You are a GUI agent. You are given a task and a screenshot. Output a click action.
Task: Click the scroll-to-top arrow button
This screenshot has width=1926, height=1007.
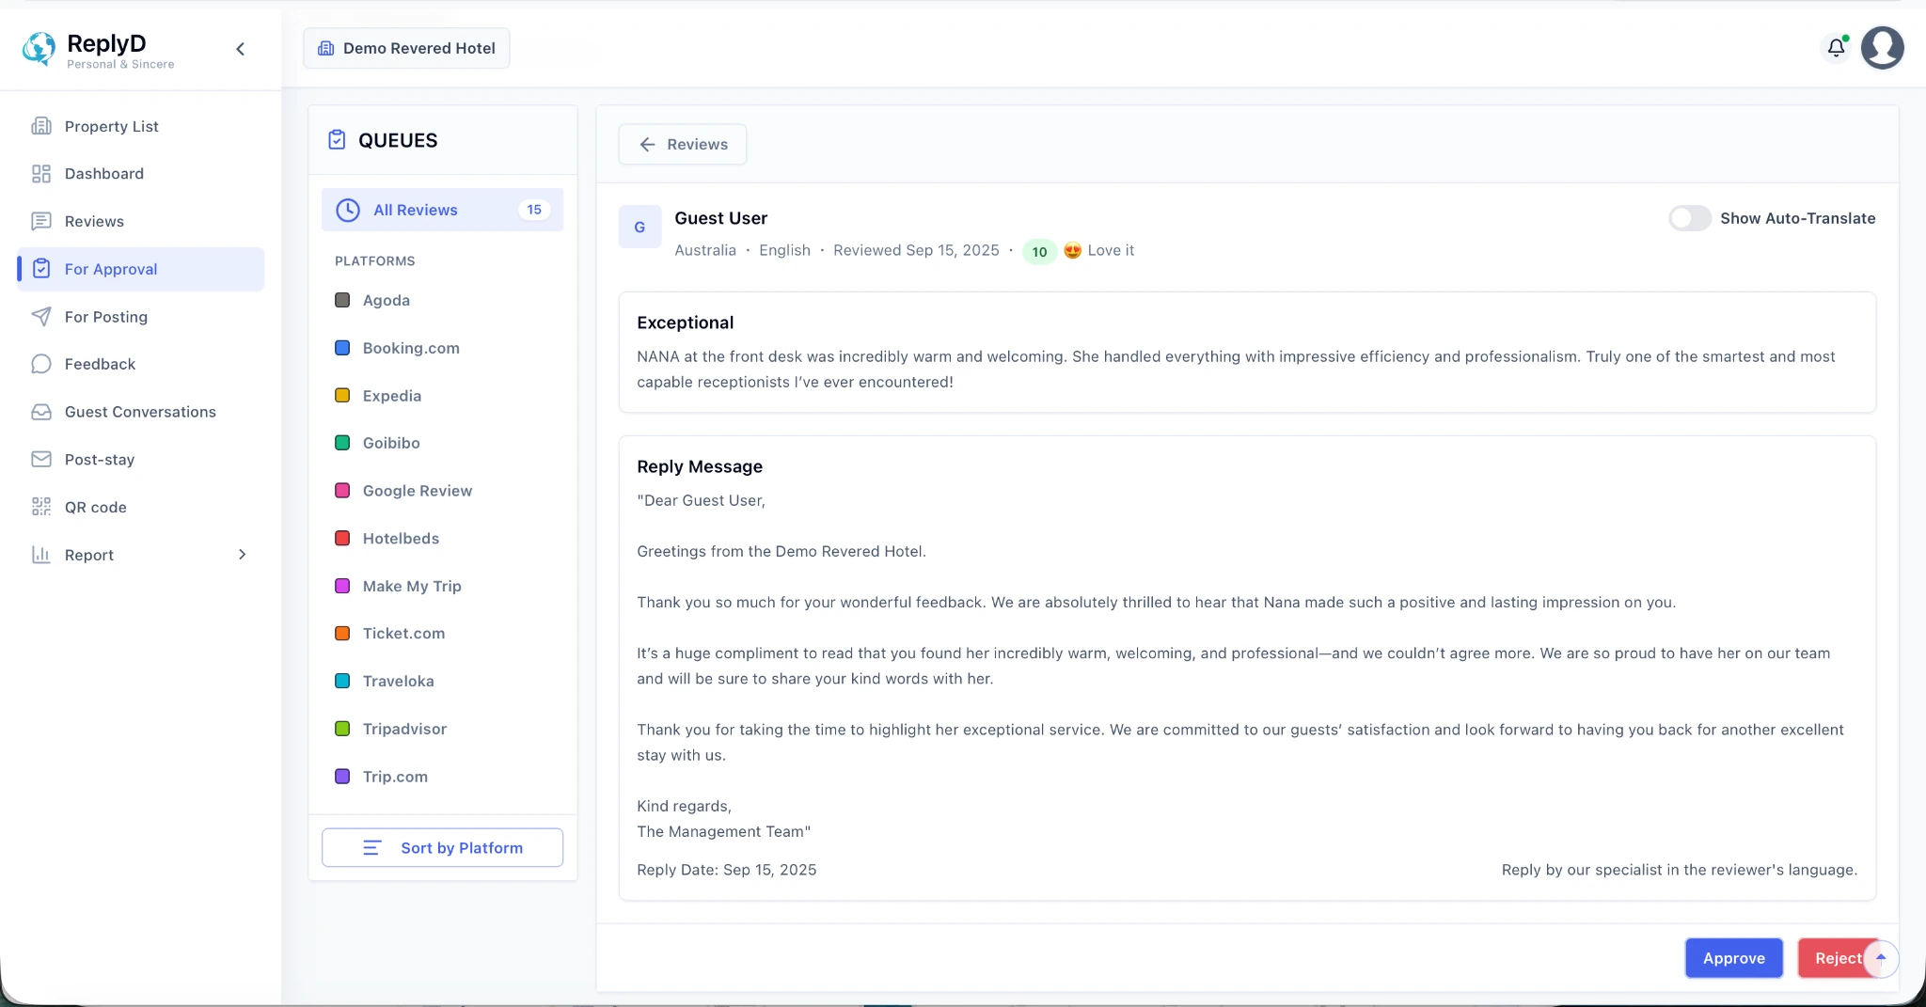click(1881, 958)
